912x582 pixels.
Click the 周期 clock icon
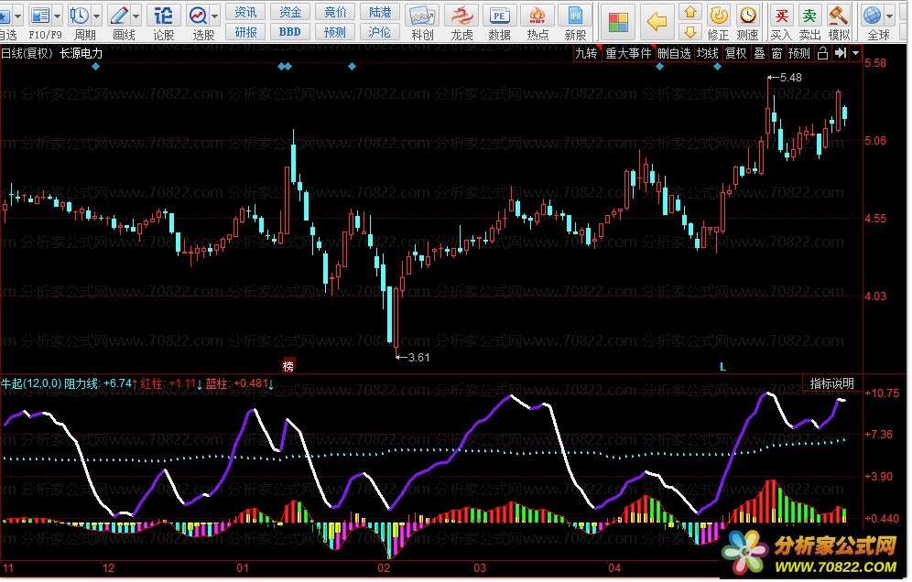(x=79, y=16)
